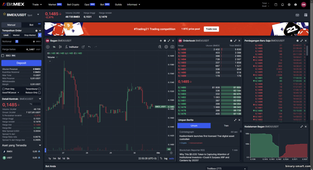Go to chart timezone settings circle icon

pyautogui.click(x=171, y=153)
